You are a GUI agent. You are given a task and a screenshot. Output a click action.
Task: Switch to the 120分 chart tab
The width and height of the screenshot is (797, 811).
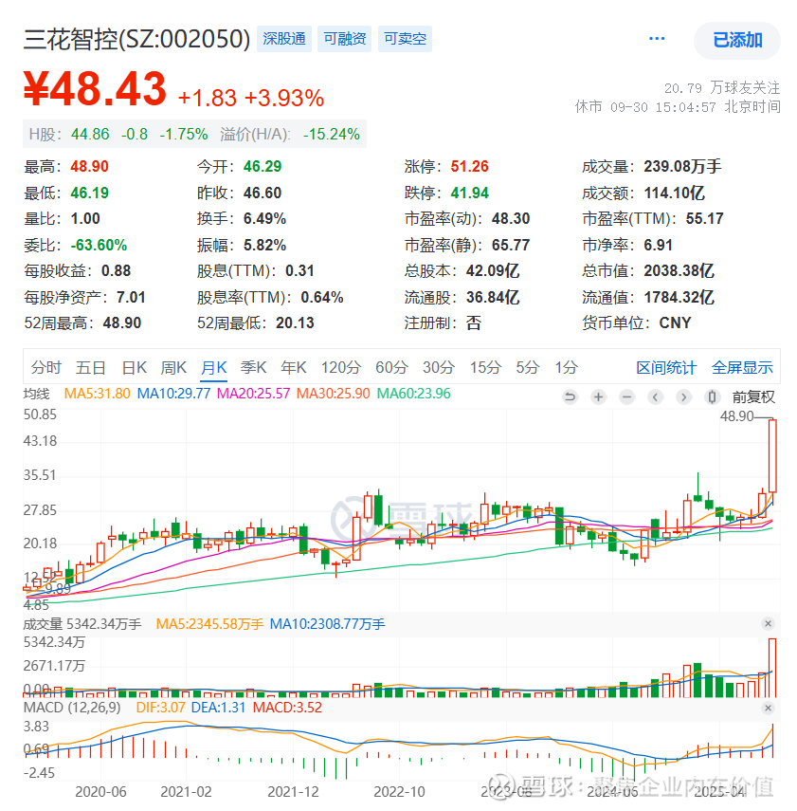(340, 368)
